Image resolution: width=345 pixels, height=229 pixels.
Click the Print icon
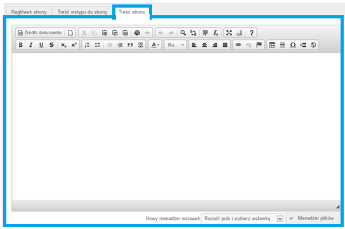point(137,33)
